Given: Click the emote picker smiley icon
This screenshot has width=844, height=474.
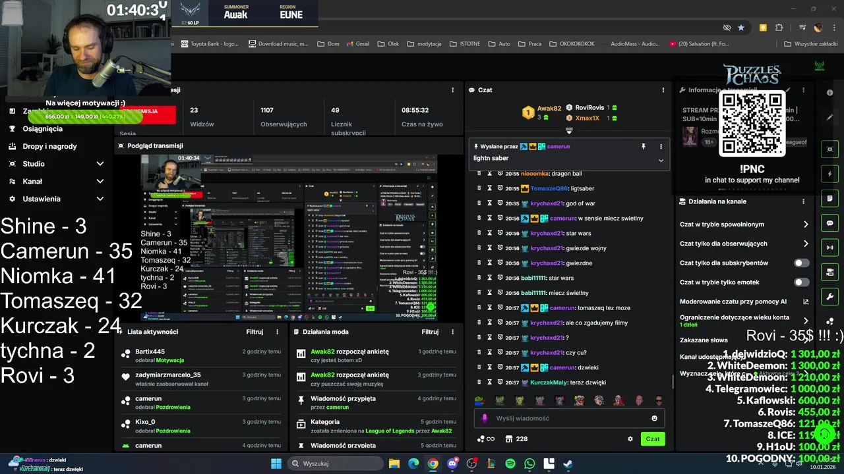Looking at the screenshot, I should pos(654,418).
